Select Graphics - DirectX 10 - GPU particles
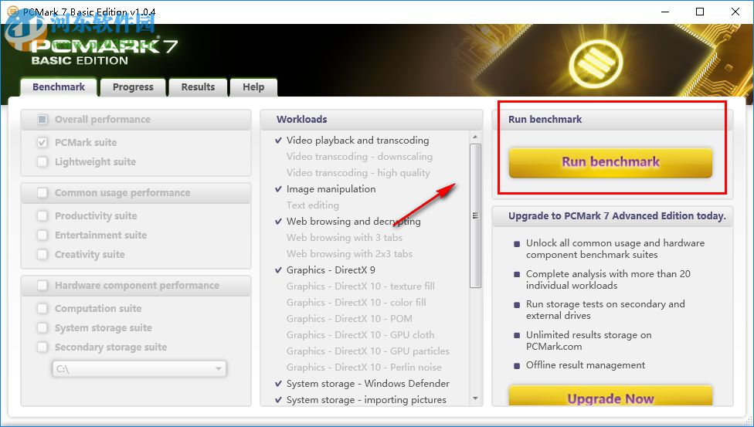754x427 pixels. point(368,351)
